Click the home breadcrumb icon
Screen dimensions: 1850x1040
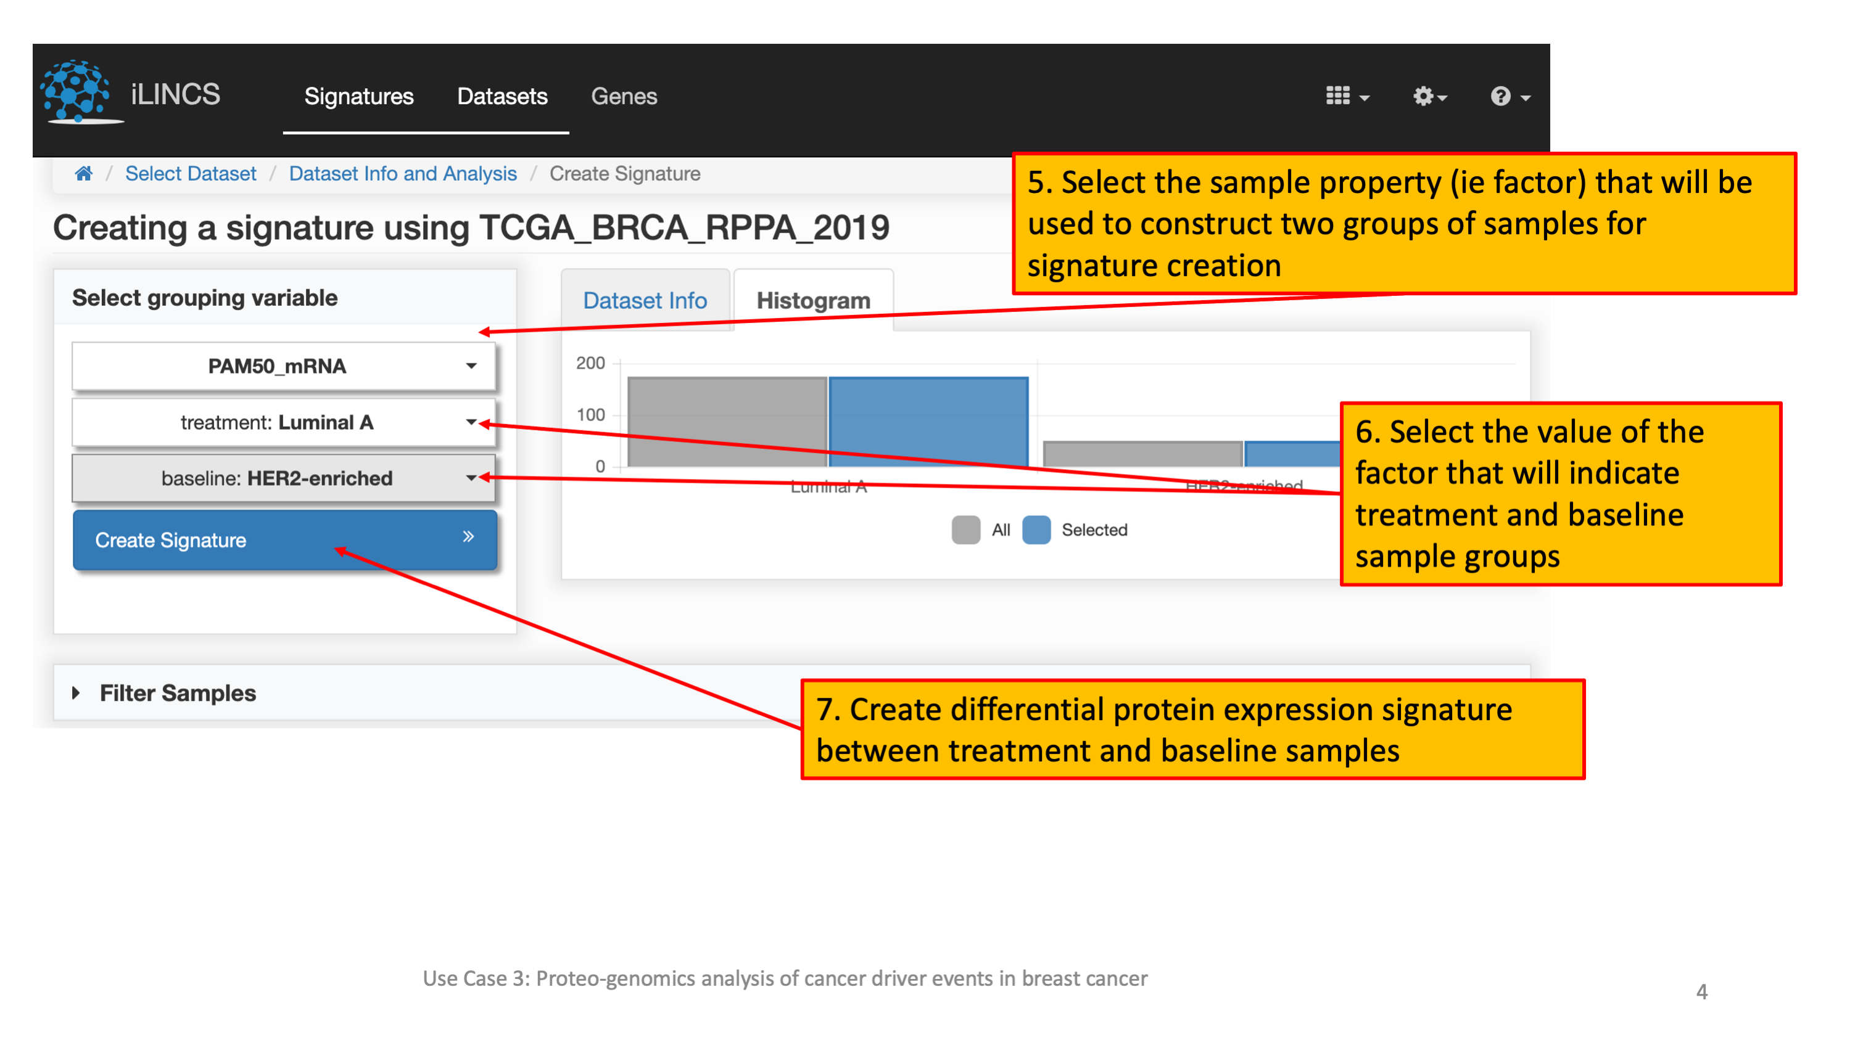tap(83, 174)
